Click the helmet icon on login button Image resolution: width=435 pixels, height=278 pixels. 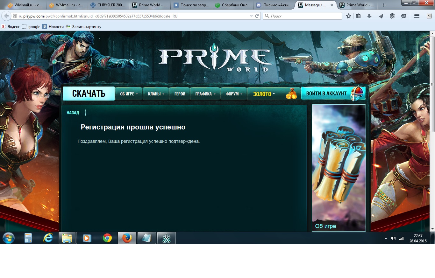click(357, 94)
